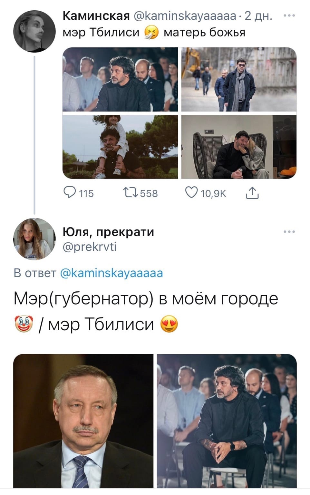Open Юля, прекрати profile avatar

34,239
